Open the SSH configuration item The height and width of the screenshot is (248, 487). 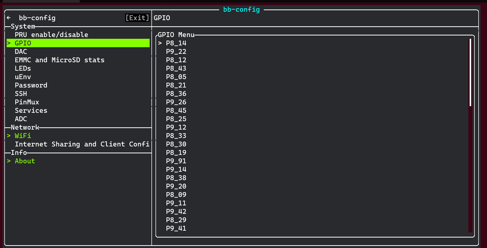21,93
